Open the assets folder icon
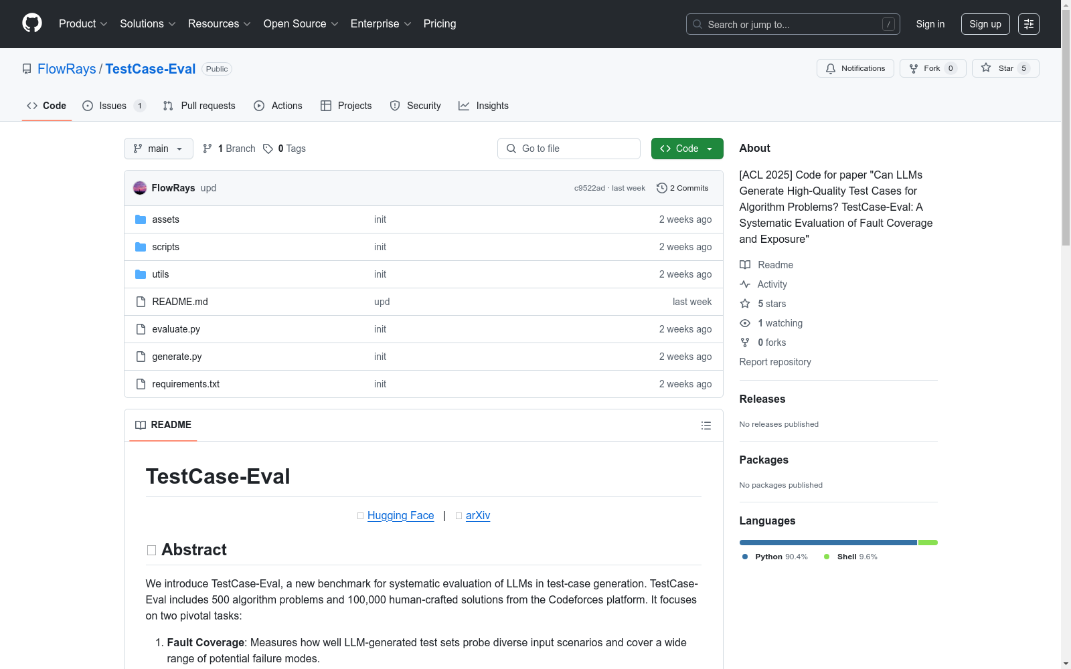This screenshot has height=669, width=1071. point(141,219)
